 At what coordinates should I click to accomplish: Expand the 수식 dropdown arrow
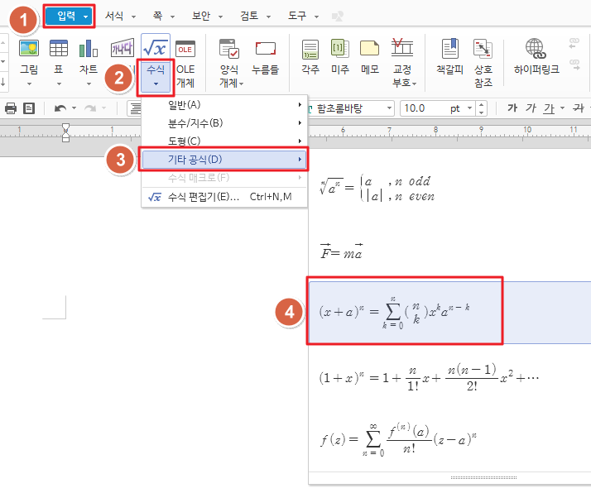click(156, 84)
